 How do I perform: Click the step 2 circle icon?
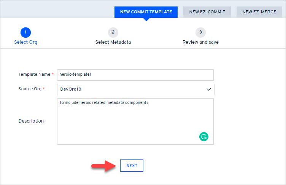point(113,32)
